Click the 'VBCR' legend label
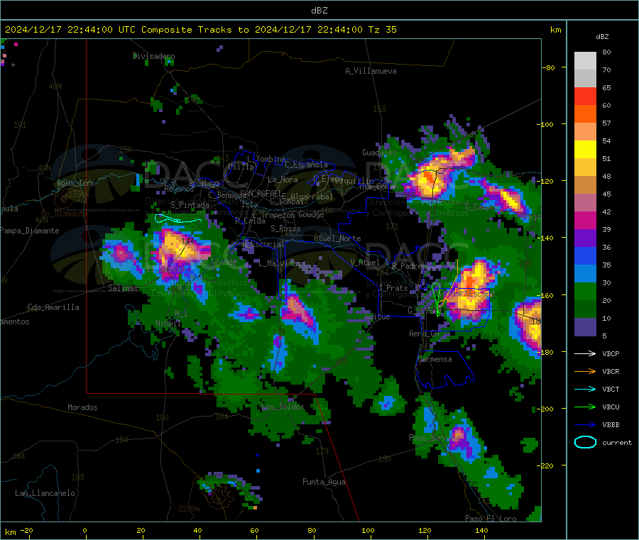 click(611, 371)
